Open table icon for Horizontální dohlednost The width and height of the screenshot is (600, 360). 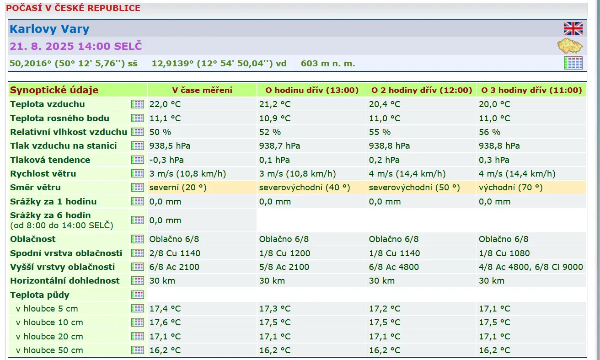point(137,280)
